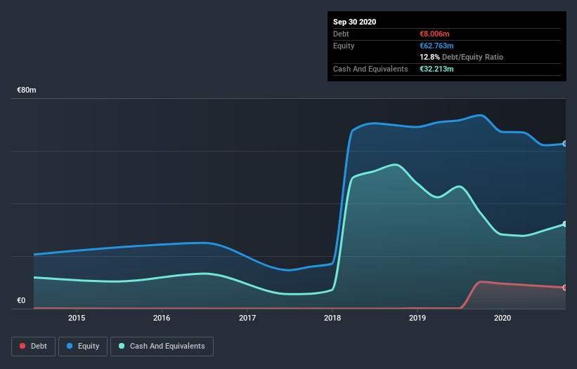Click the €32.213m cash value
The image size is (577, 369).
(x=436, y=69)
